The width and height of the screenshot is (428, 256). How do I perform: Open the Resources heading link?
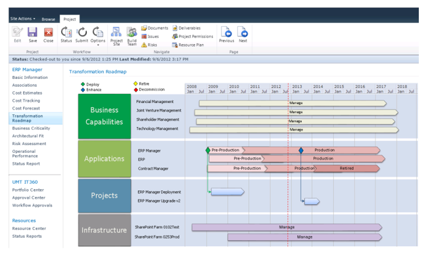point(24,221)
